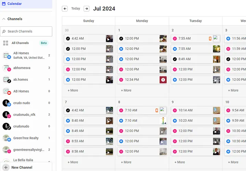Open TikTok 12:00 PM post on Sunday 30

(89, 49)
